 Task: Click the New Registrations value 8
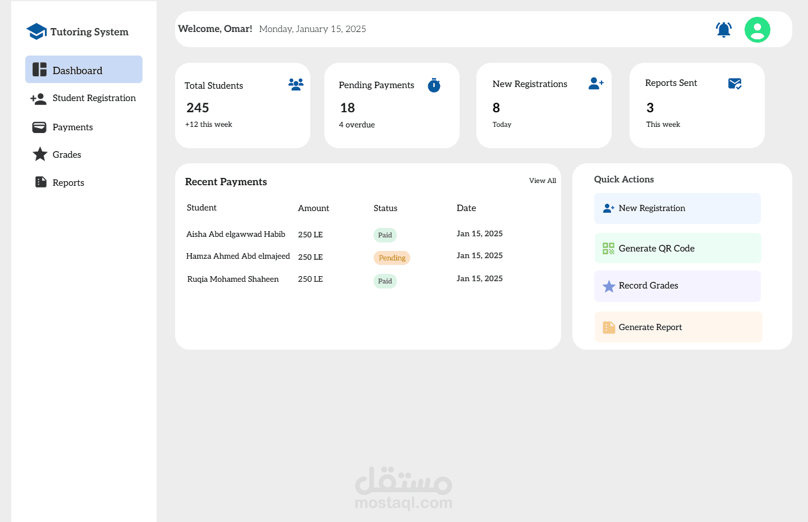[x=496, y=108]
